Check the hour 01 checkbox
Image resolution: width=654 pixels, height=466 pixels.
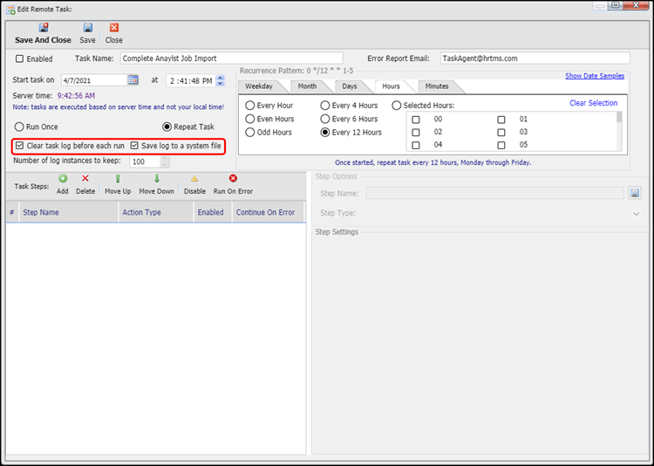pos(501,120)
